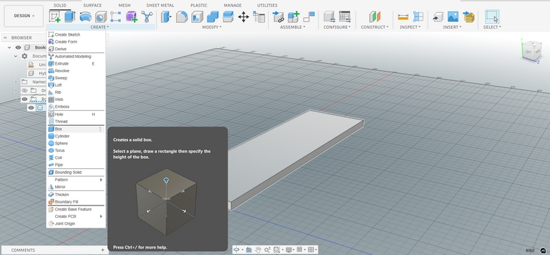The height and width of the screenshot is (255, 550).
Task: Click the Combine bodies icon
Action: coord(212,16)
